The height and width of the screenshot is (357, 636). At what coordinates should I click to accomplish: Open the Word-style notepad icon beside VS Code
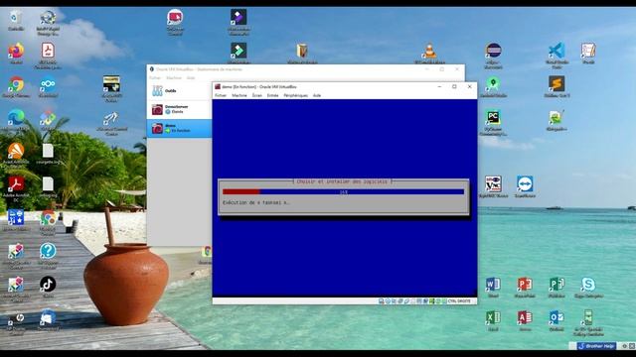pyautogui.click(x=588, y=54)
